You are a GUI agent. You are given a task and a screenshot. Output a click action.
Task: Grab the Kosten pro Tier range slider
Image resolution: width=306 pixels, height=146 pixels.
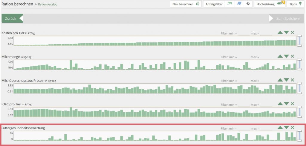[x=299, y=41]
